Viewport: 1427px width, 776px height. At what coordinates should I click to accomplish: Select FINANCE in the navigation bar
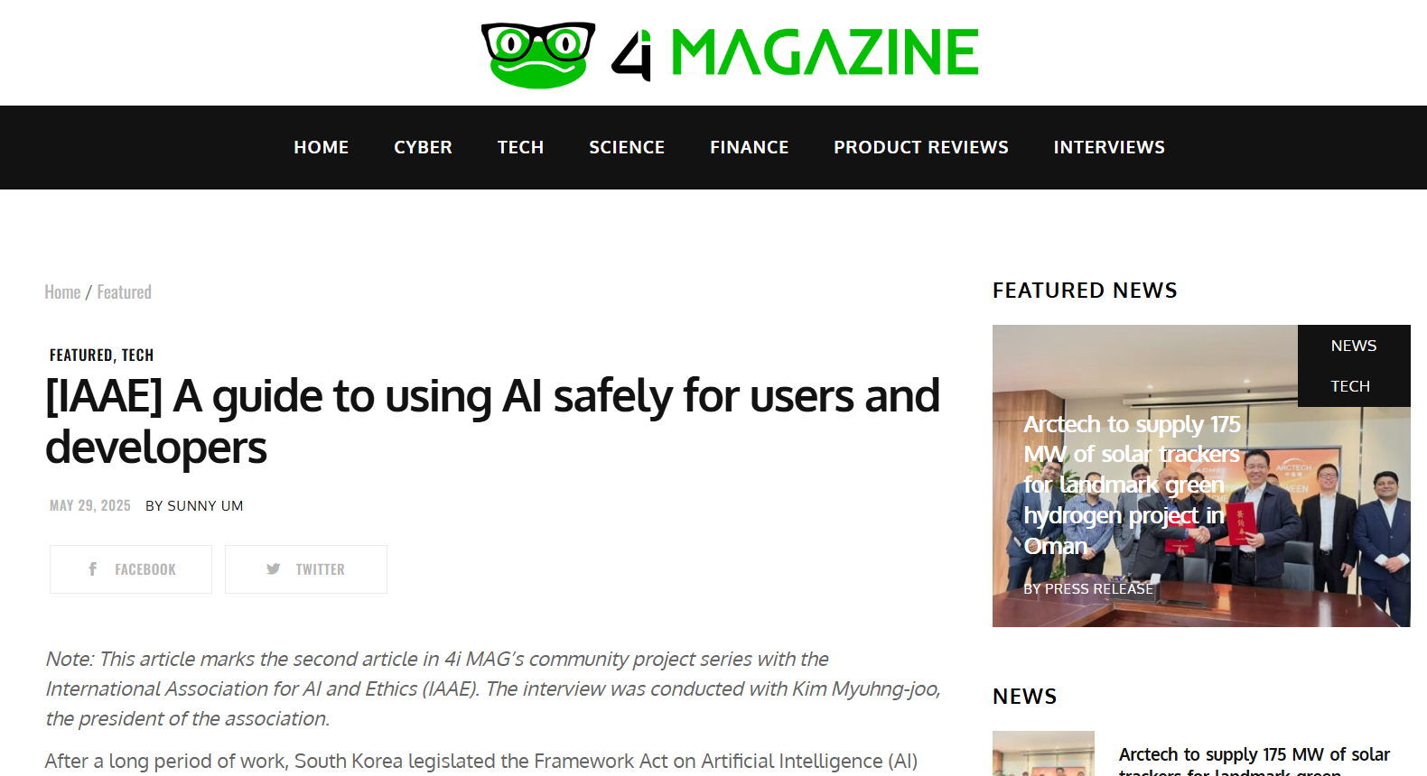point(749,147)
